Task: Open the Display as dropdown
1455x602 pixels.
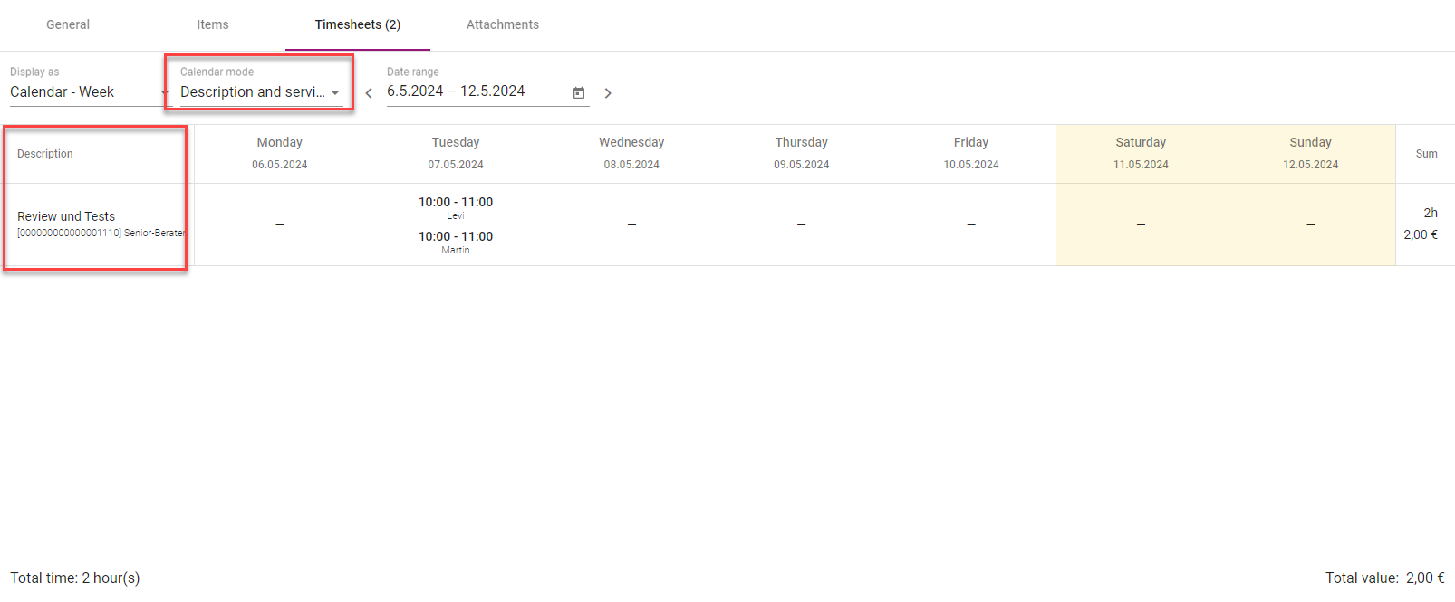Action: coord(88,92)
